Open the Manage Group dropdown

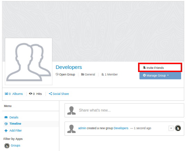(x=160, y=75)
